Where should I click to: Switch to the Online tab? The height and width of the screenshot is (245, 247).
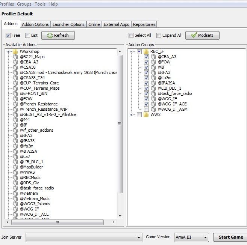pos(94,24)
